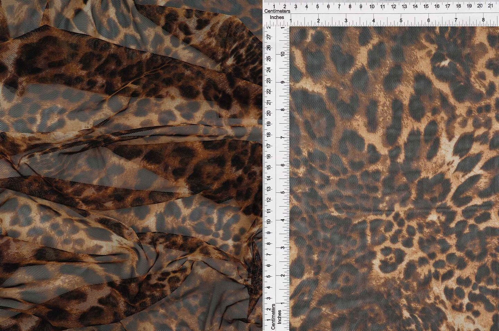Viewport: 499px width, 331px height.
Task: Click the 6 mark on top inch ruler
Action: click(429, 20)
